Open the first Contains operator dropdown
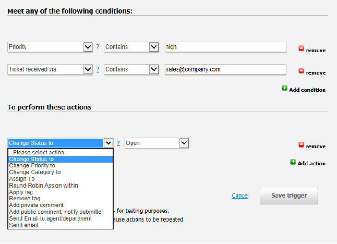The height and width of the screenshot is (244, 337). [x=153, y=47]
